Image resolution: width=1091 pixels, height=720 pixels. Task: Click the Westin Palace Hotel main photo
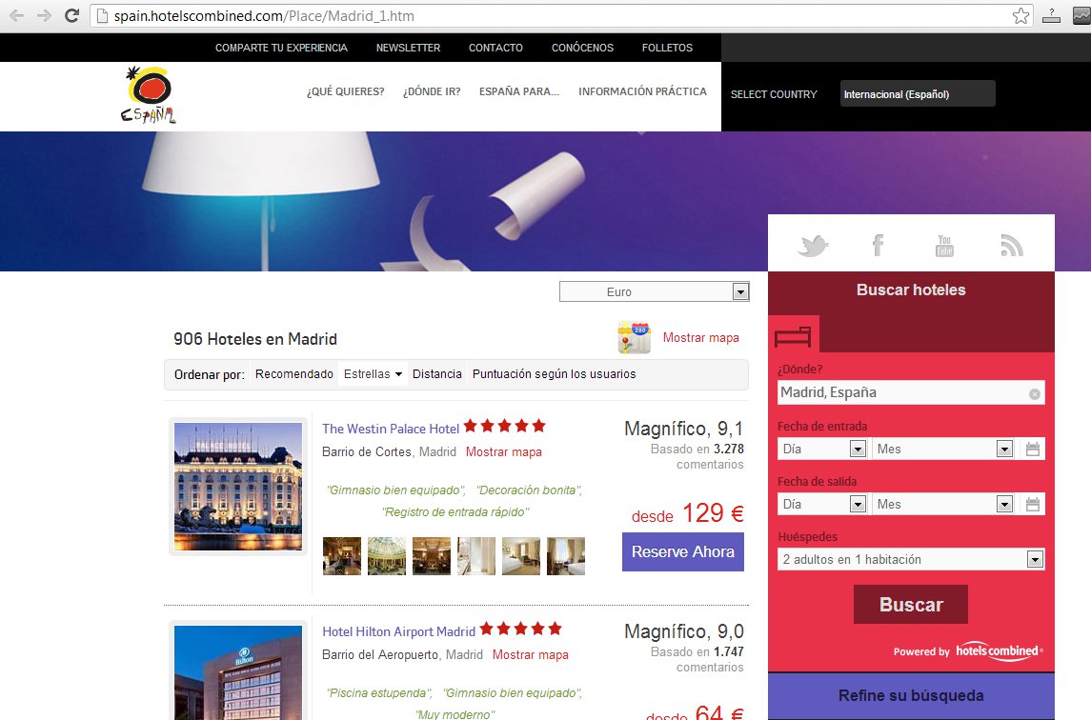pos(238,487)
